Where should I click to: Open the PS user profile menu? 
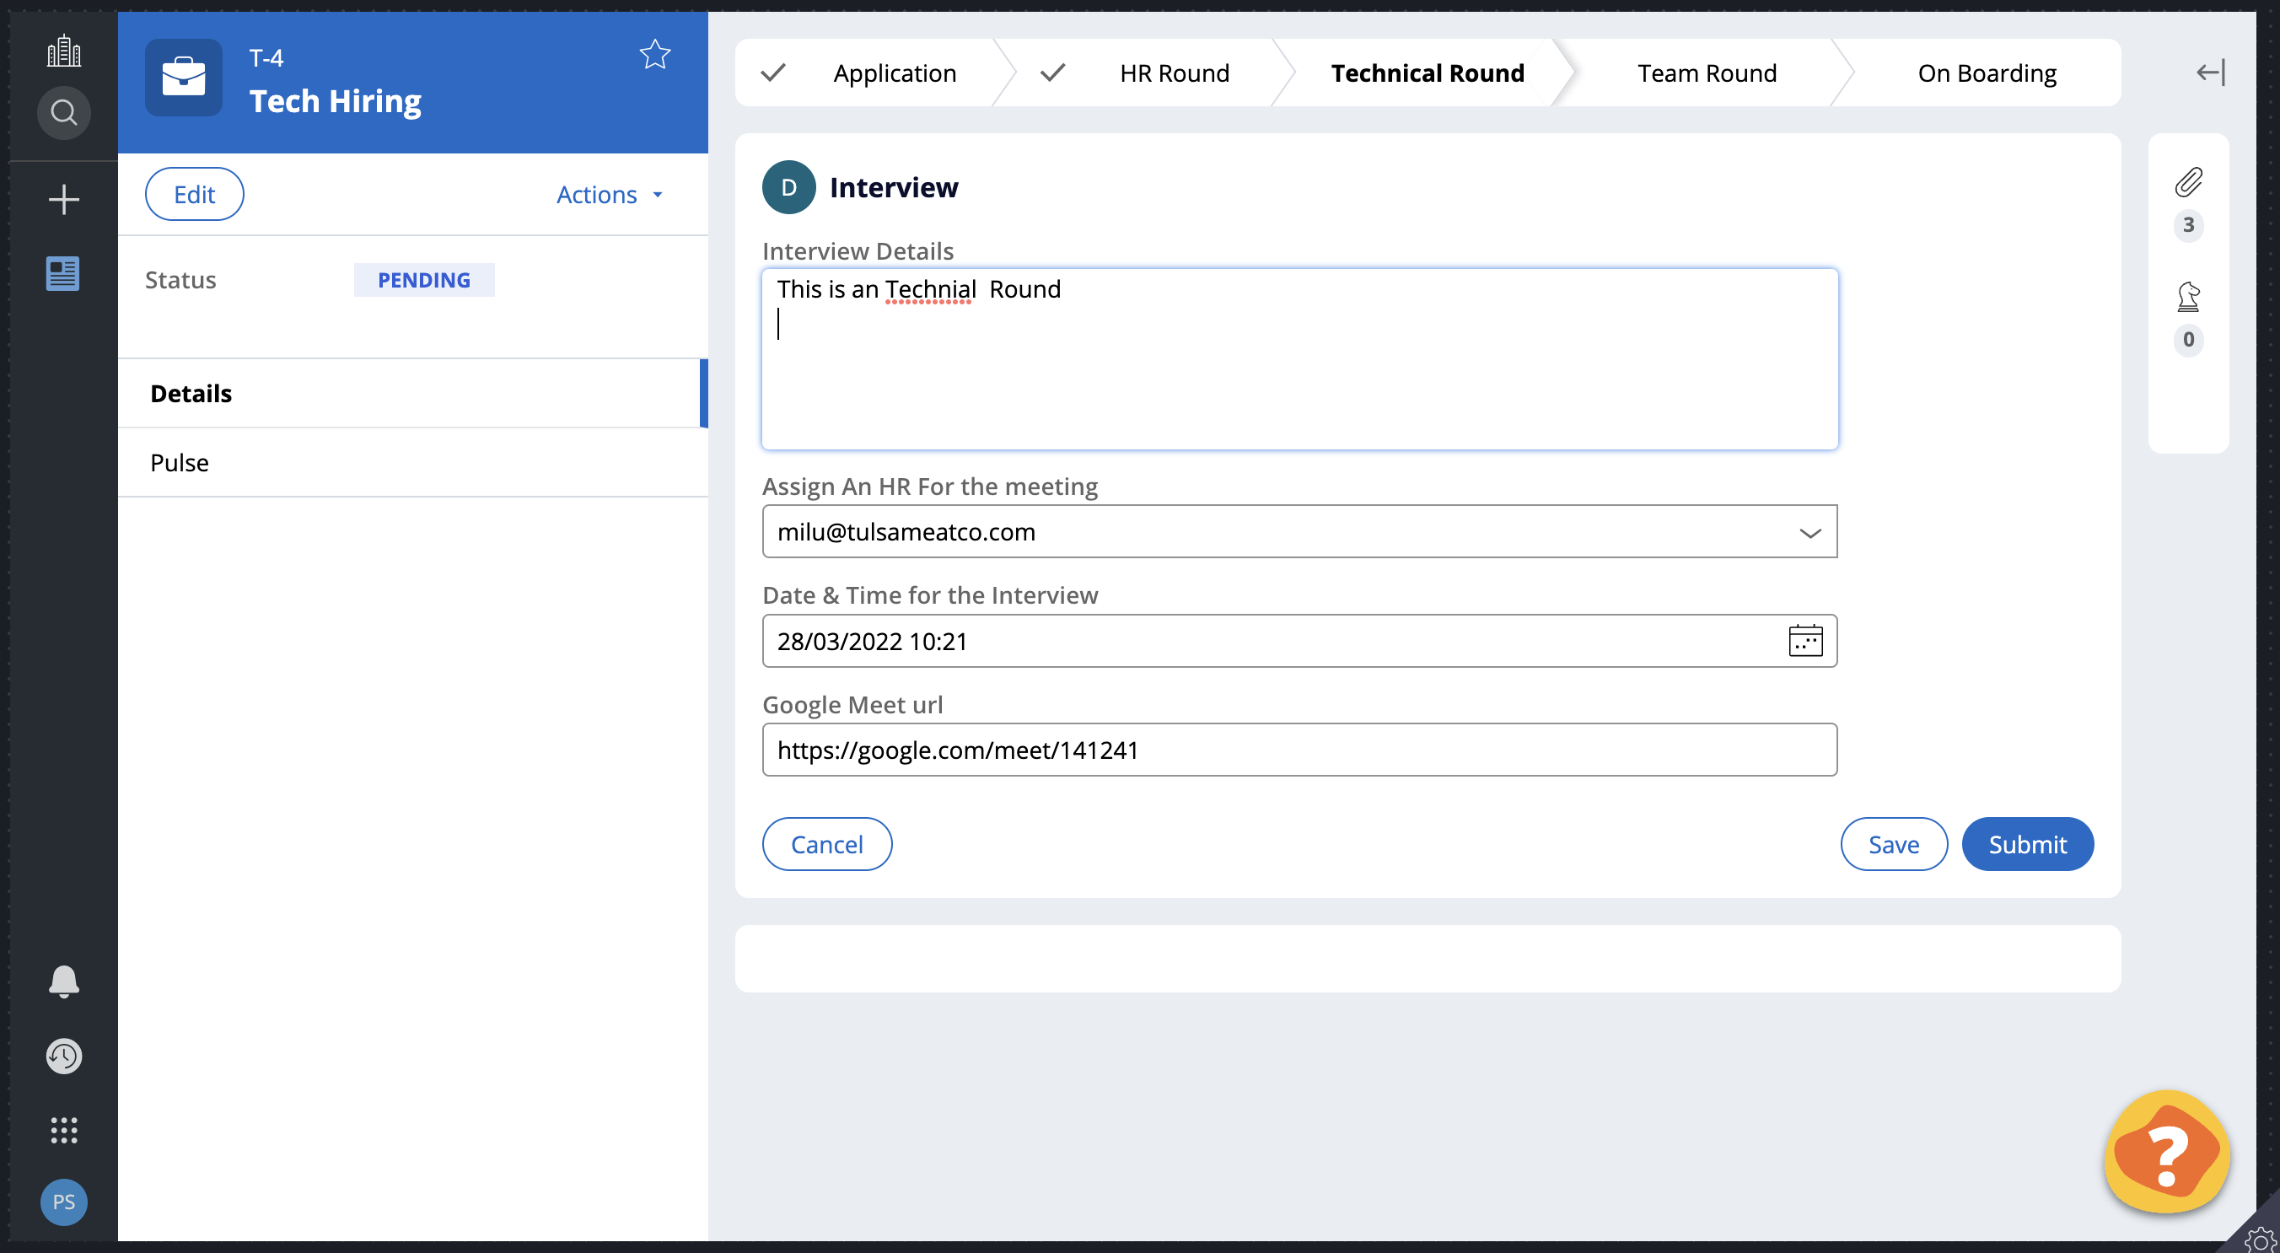click(64, 1202)
